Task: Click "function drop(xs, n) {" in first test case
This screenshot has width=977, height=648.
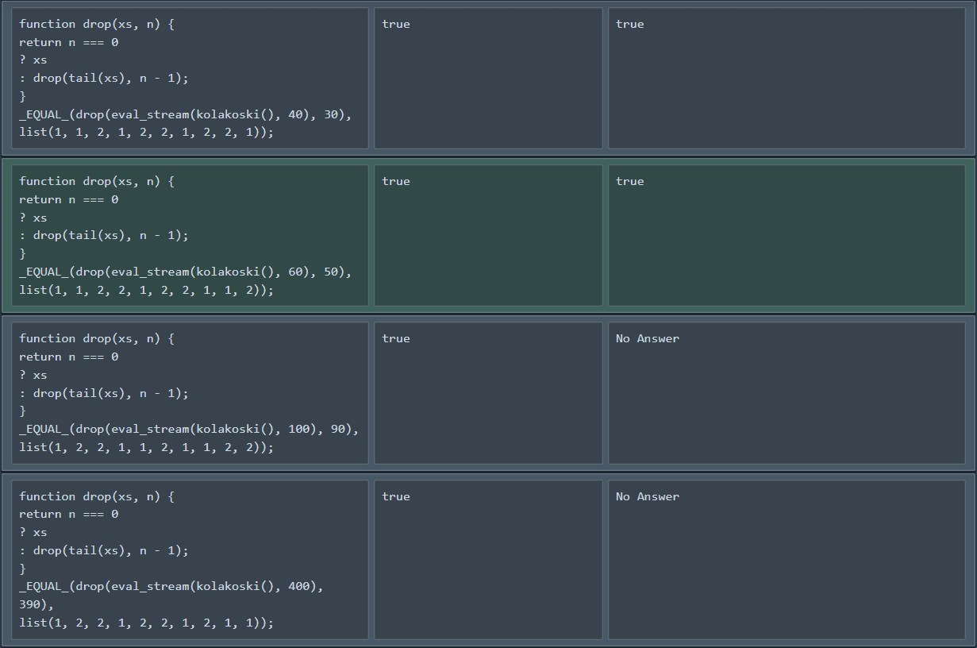Action: [97, 24]
